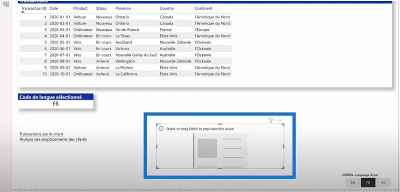Sort by the Continent column header
Image resolution: width=400 pixels, height=192 pixels.
point(203,8)
